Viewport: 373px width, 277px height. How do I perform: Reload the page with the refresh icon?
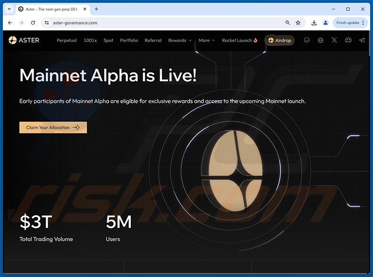click(33, 23)
